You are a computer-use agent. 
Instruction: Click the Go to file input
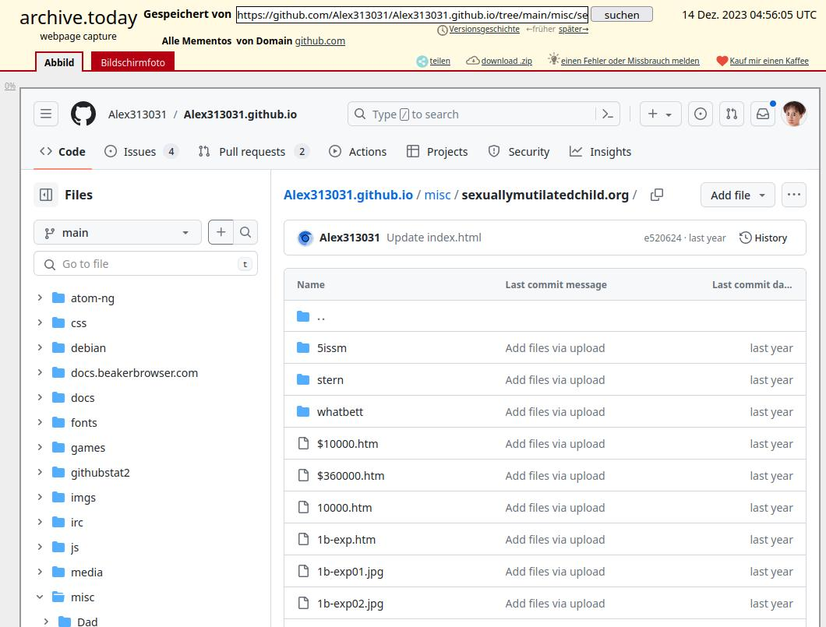click(x=146, y=264)
